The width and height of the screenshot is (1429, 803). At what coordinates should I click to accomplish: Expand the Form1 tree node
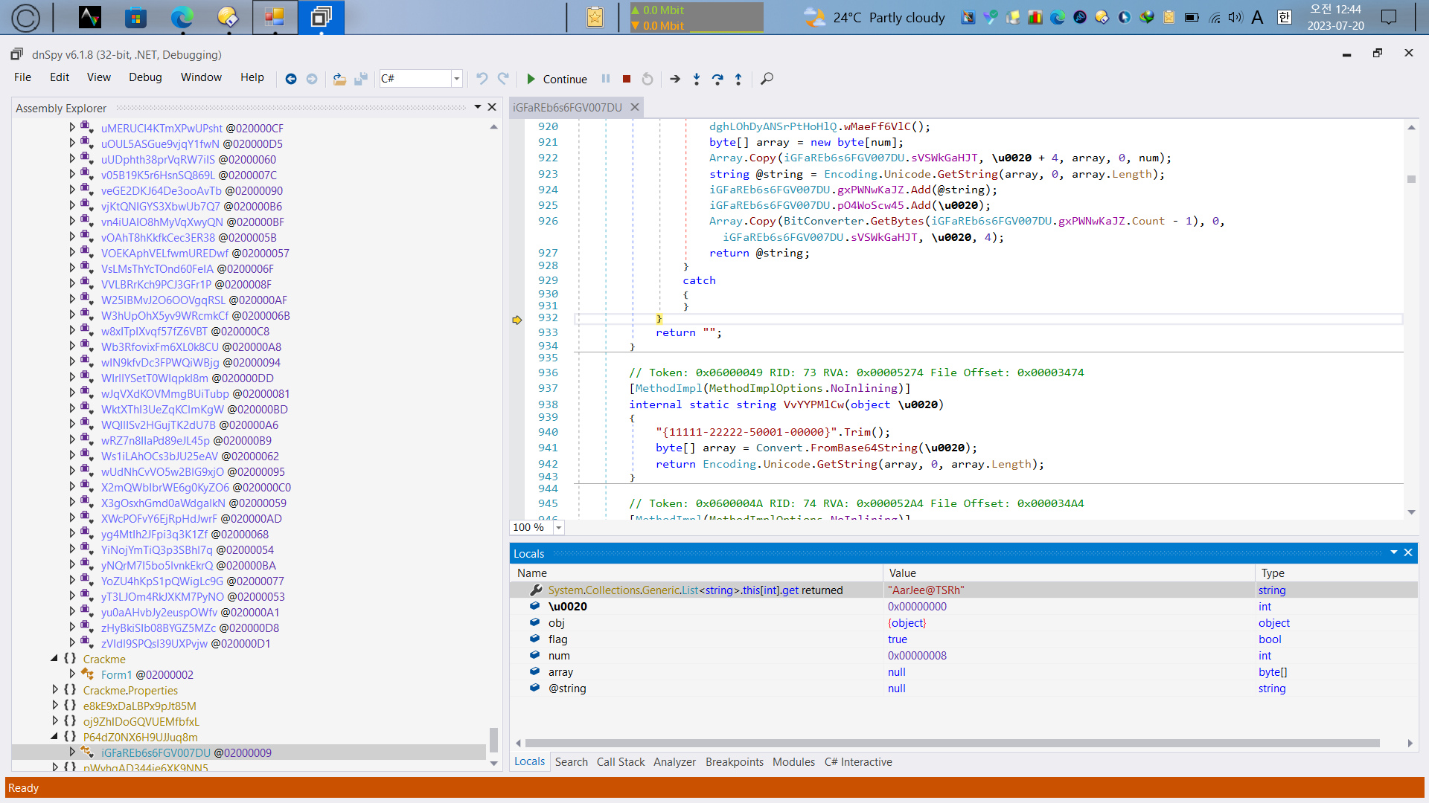pyautogui.click(x=72, y=674)
